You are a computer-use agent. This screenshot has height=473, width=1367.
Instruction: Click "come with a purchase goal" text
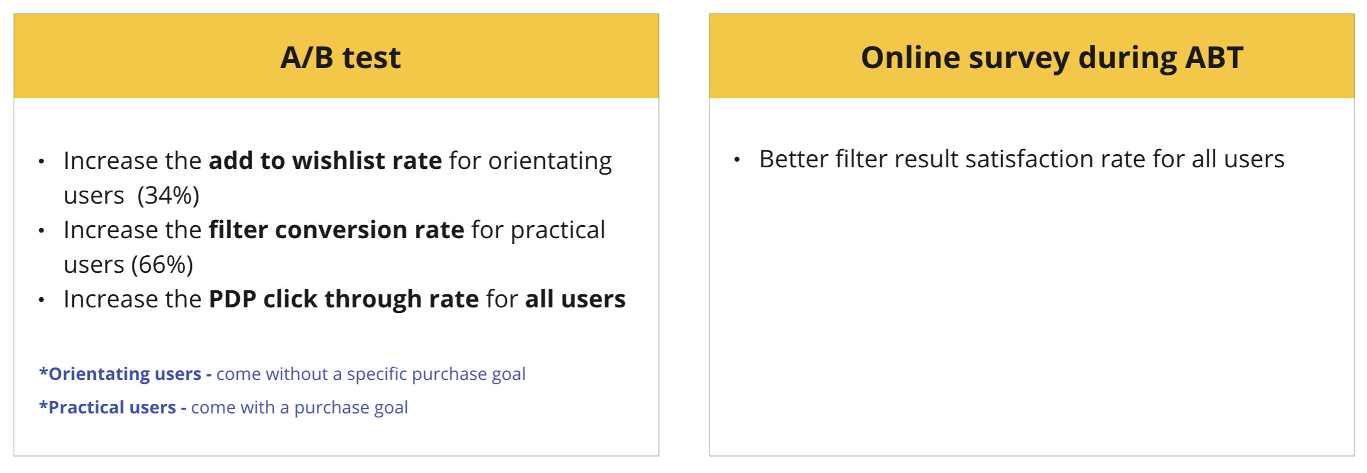pyautogui.click(x=299, y=408)
